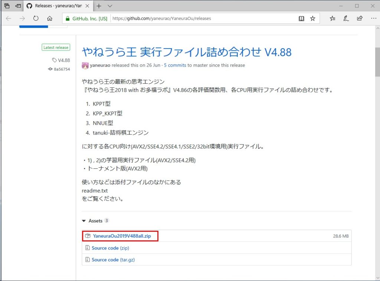Open the Favorites hub

coord(332,19)
